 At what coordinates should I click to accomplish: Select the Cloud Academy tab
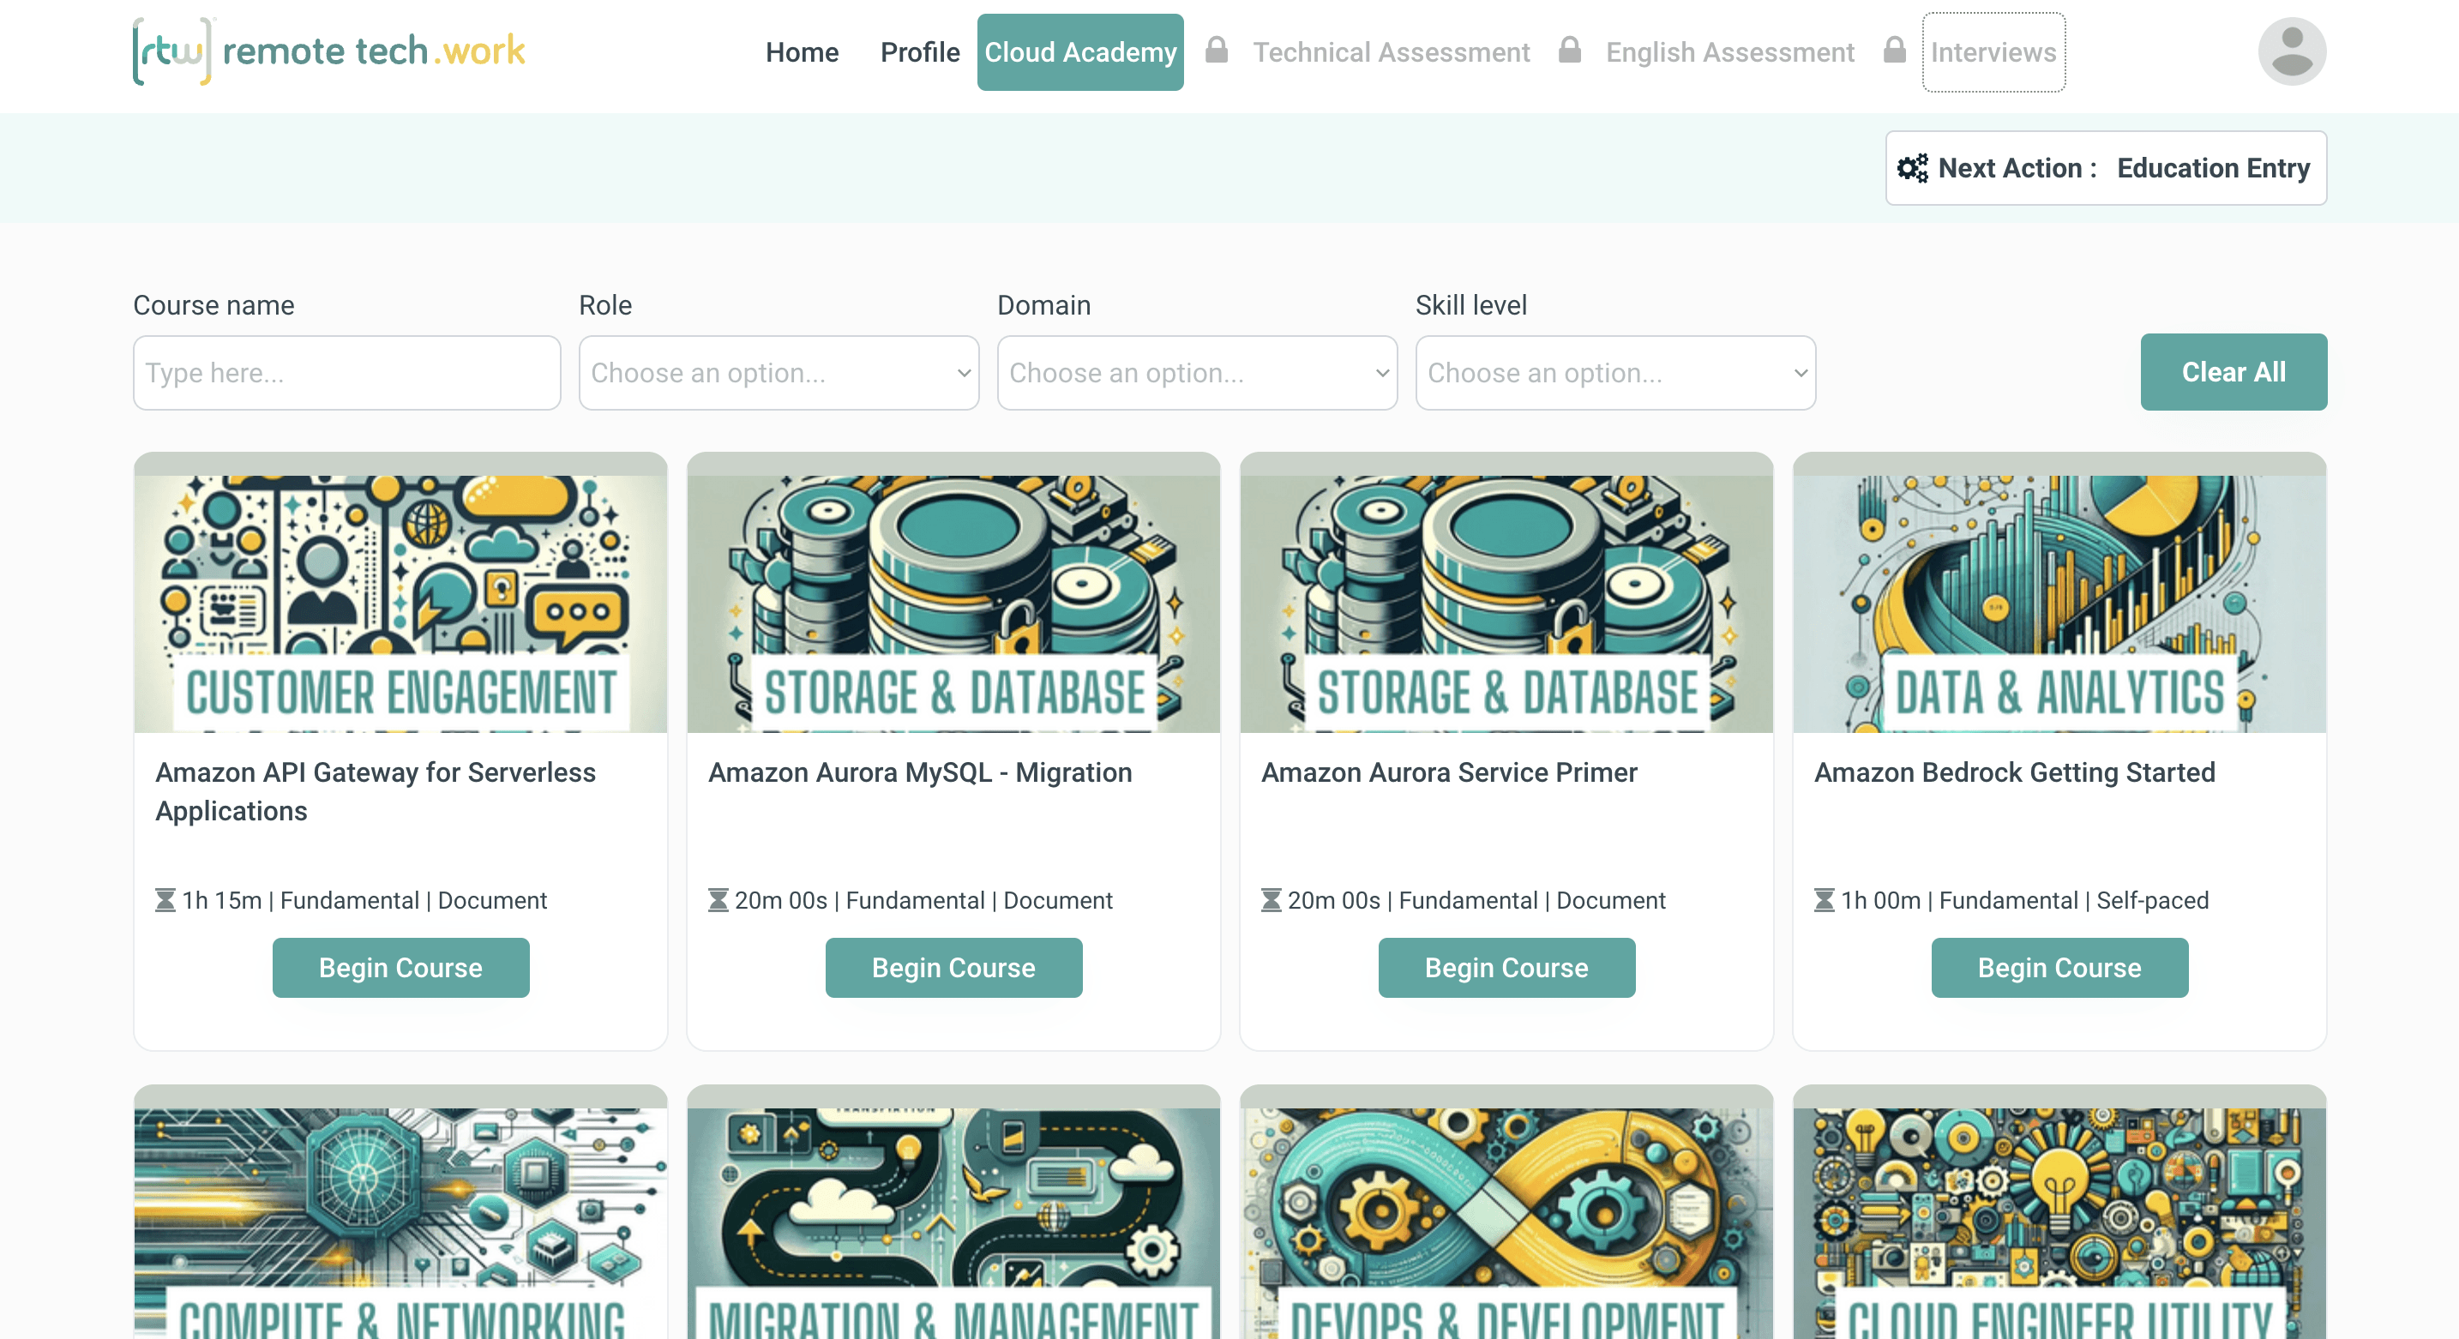1079,52
